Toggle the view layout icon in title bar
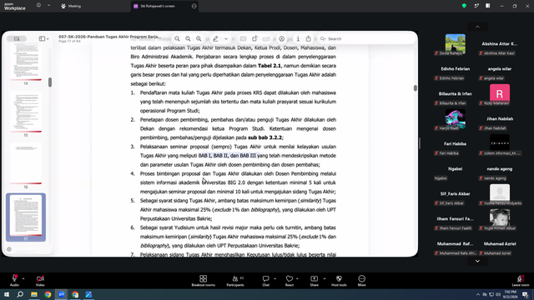The image size is (534, 300). coord(488,6)
